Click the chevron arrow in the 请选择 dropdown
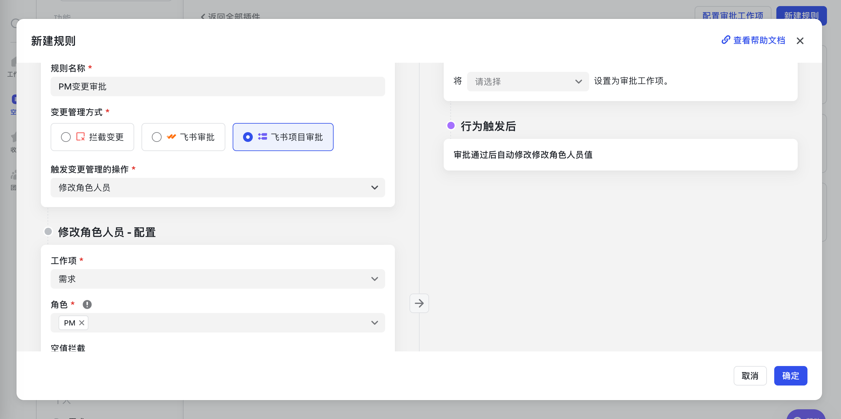Viewport: 841px width, 419px height. point(578,82)
